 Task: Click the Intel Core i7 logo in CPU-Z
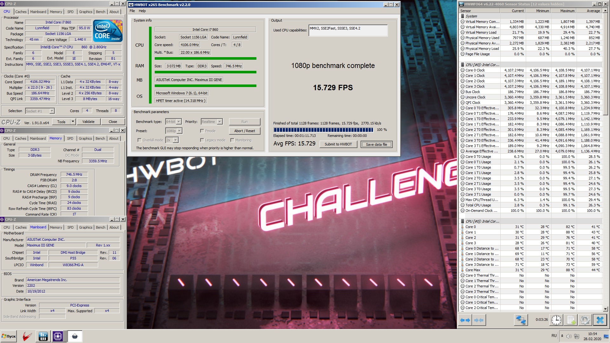(108, 31)
